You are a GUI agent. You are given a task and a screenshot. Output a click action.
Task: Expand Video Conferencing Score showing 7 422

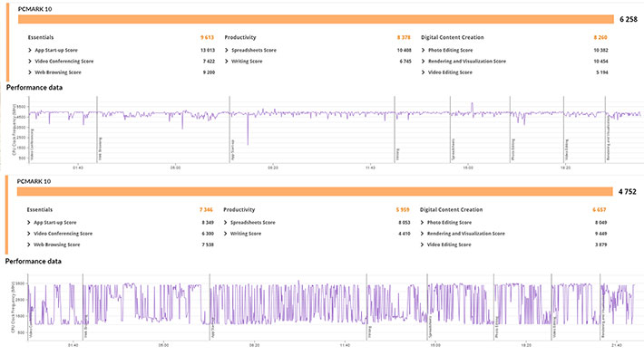30,61
